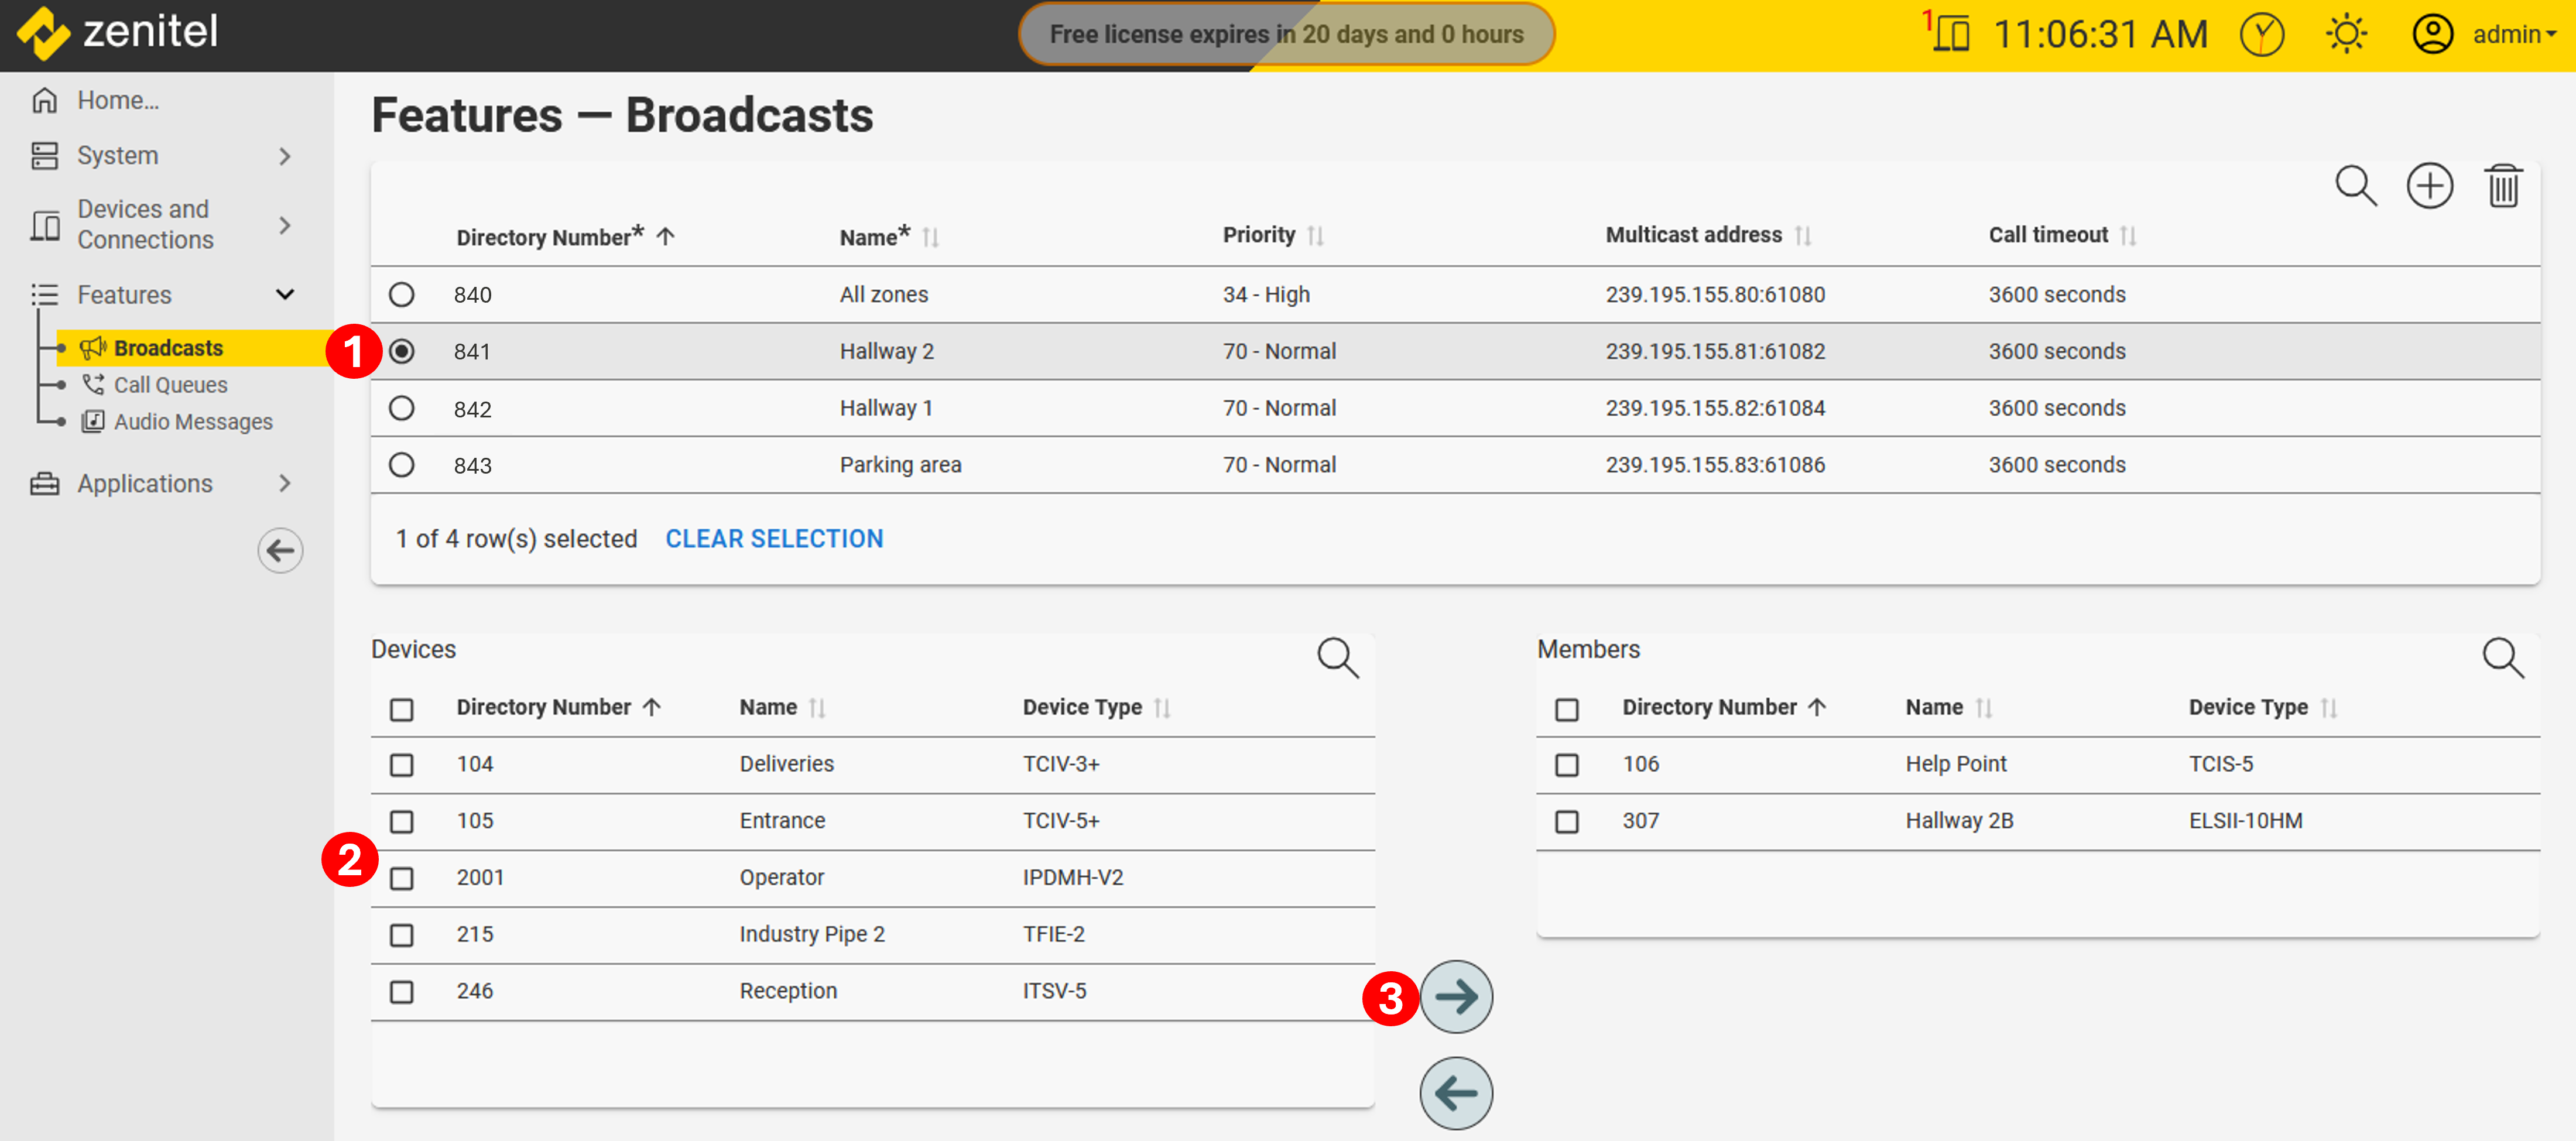Select the radio button for 840 All zones

coord(401,294)
